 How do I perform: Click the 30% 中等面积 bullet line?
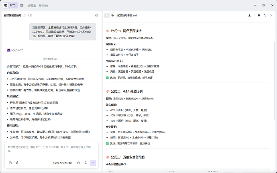(130, 115)
